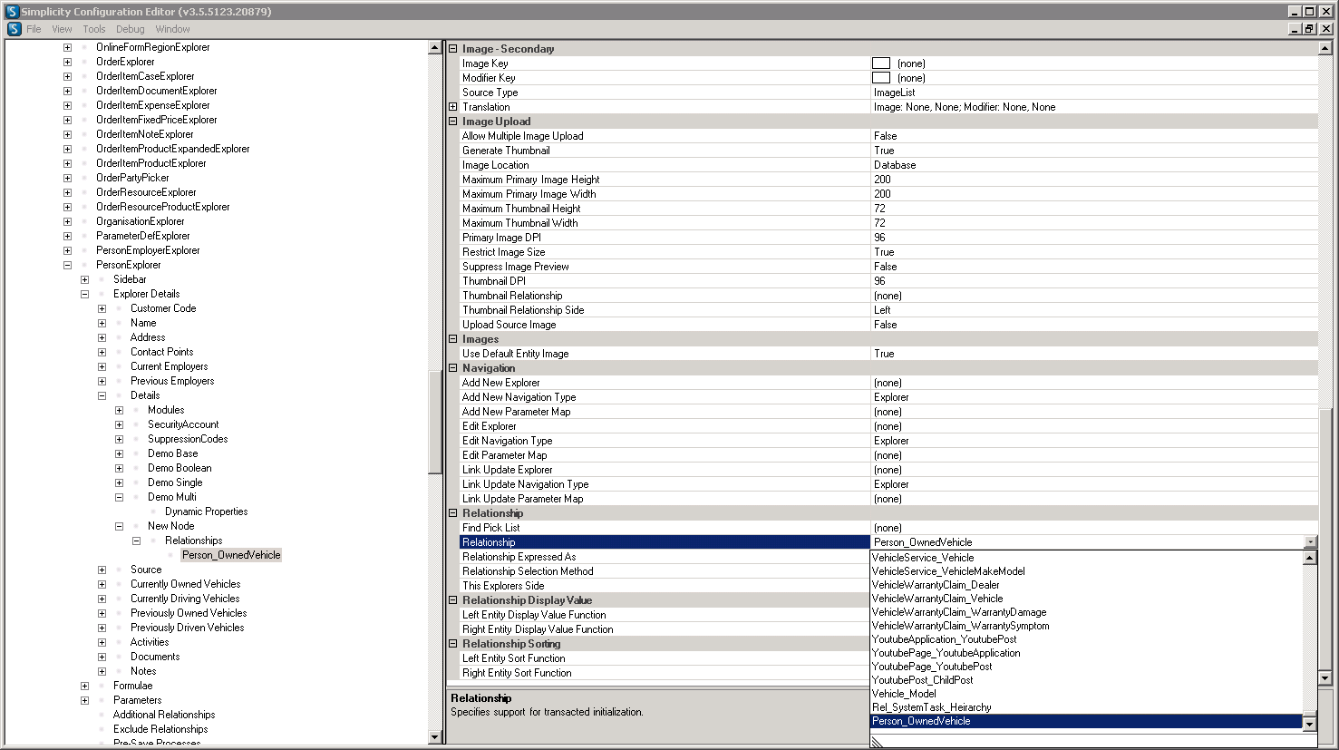Click property grid scroll down arrow
The width and height of the screenshot is (1339, 750).
(1324, 677)
